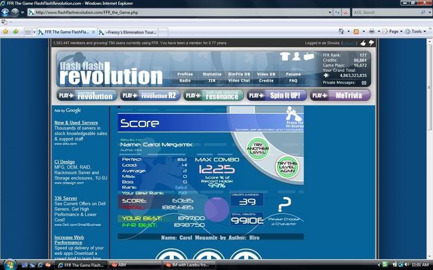Screen dimensions: 433x270
Task: Click the IE Favorites star icon
Action: click(5, 32)
